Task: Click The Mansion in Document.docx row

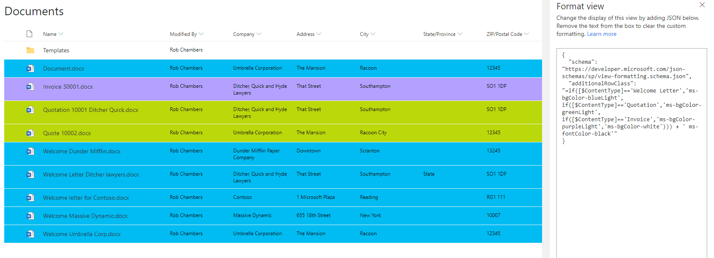Action: click(x=311, y=68)
